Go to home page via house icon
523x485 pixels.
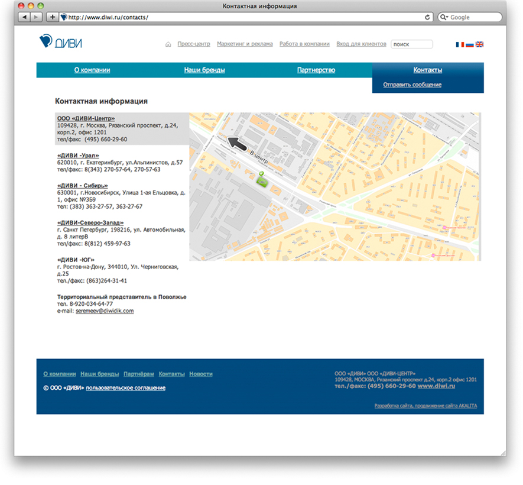(x=168, y=44)
